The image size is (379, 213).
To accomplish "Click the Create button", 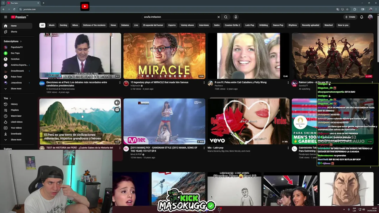I will coord(350,17).
